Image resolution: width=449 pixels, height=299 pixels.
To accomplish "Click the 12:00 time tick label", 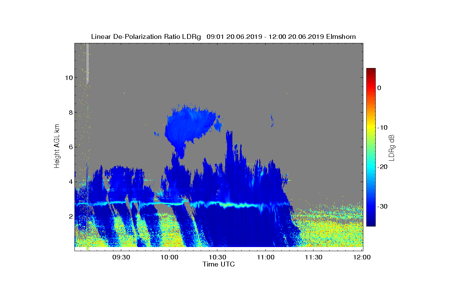I will 362,258.
